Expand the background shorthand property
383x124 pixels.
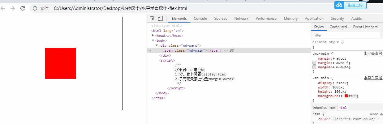[x=342, y=96]
